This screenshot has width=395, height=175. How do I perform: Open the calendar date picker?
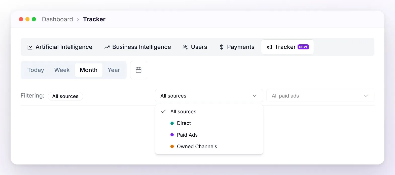coord(138,70)
